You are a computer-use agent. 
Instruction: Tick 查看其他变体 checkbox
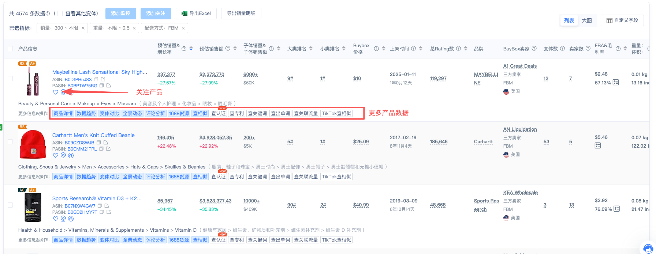click(x=60, y=14)
